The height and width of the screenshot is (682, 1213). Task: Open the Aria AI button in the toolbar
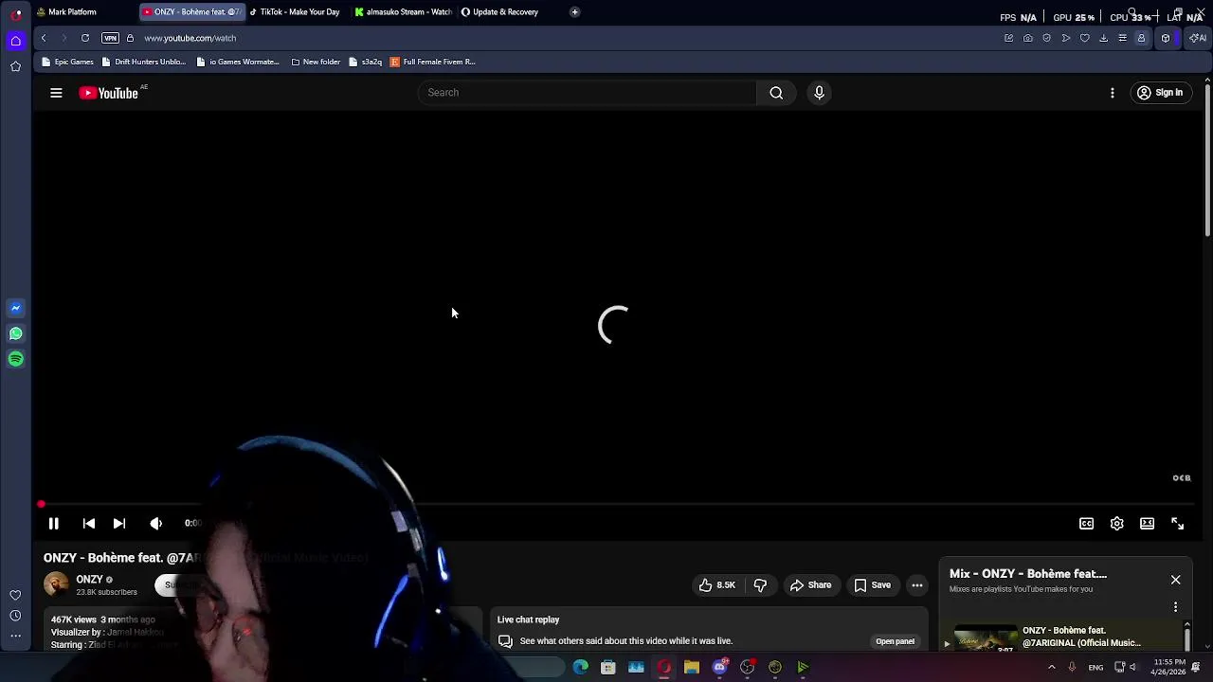1198,38
